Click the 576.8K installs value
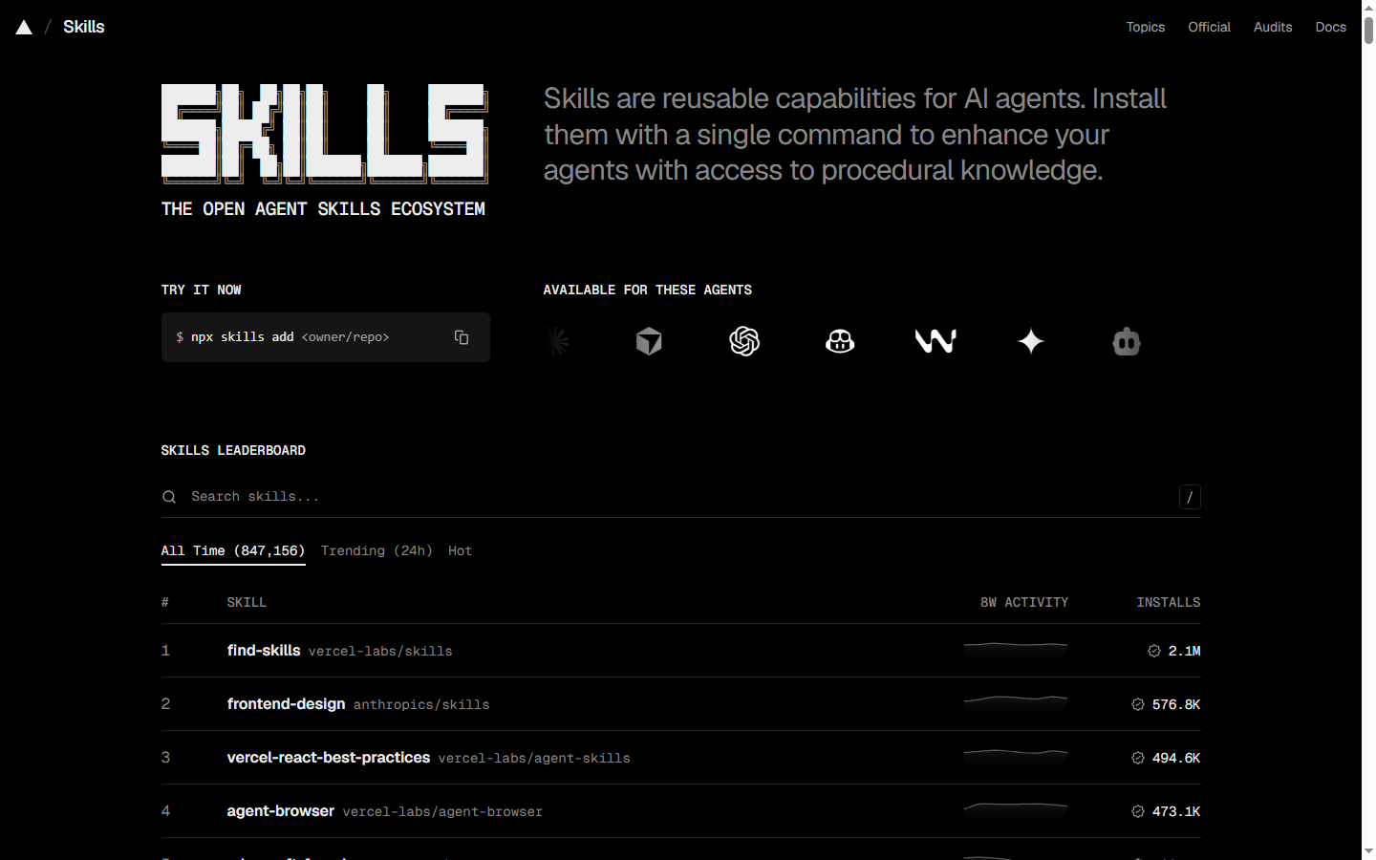Viewport: 1376px width, 860px height. coord(1176,704)
